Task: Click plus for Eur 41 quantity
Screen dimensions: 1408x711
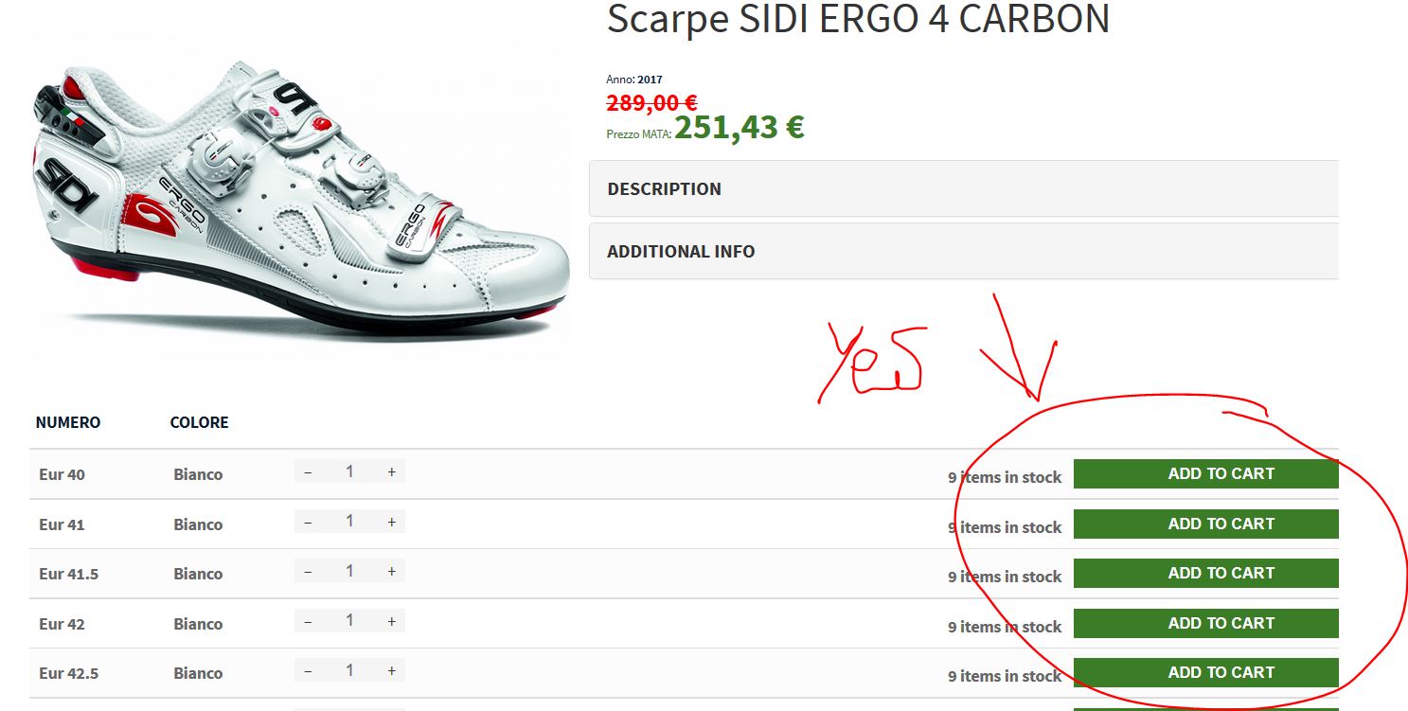Action: (x=391, y=522)
